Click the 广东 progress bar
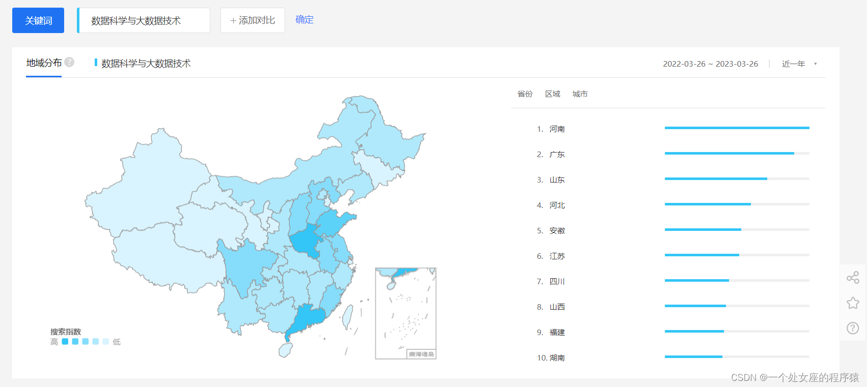Viewport: 867px width, 387px height. 737,153
